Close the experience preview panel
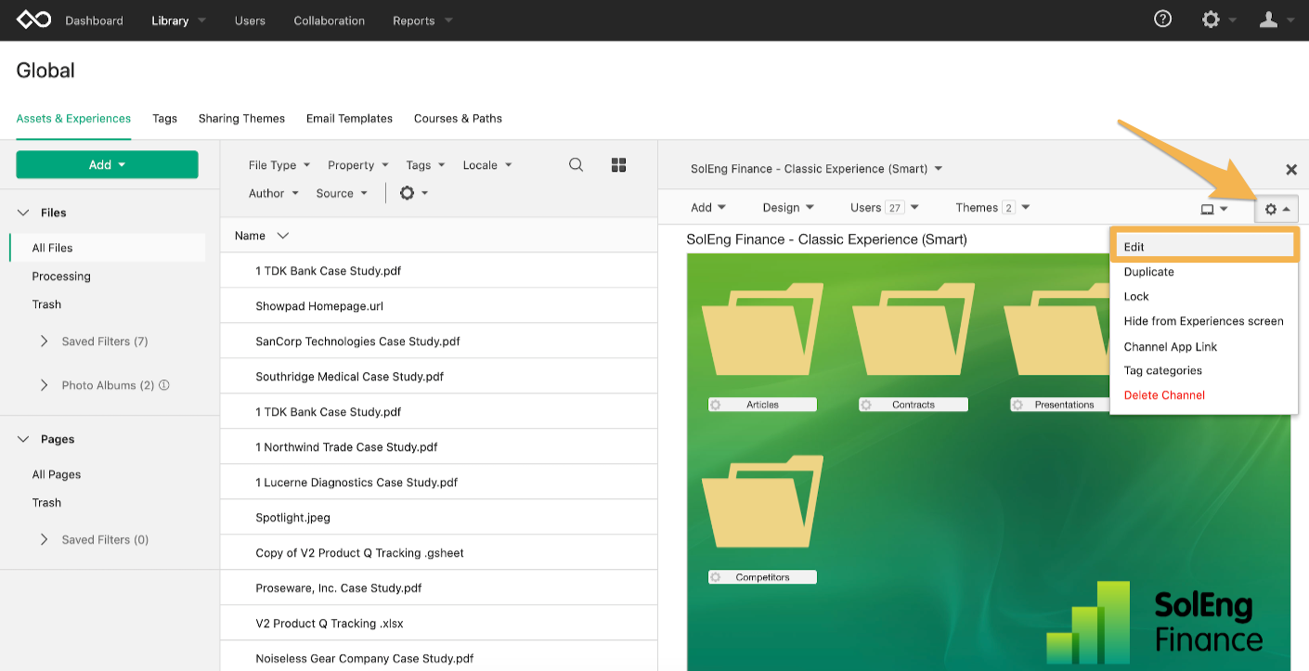1309x671 pixels. tap(1290, 169)
